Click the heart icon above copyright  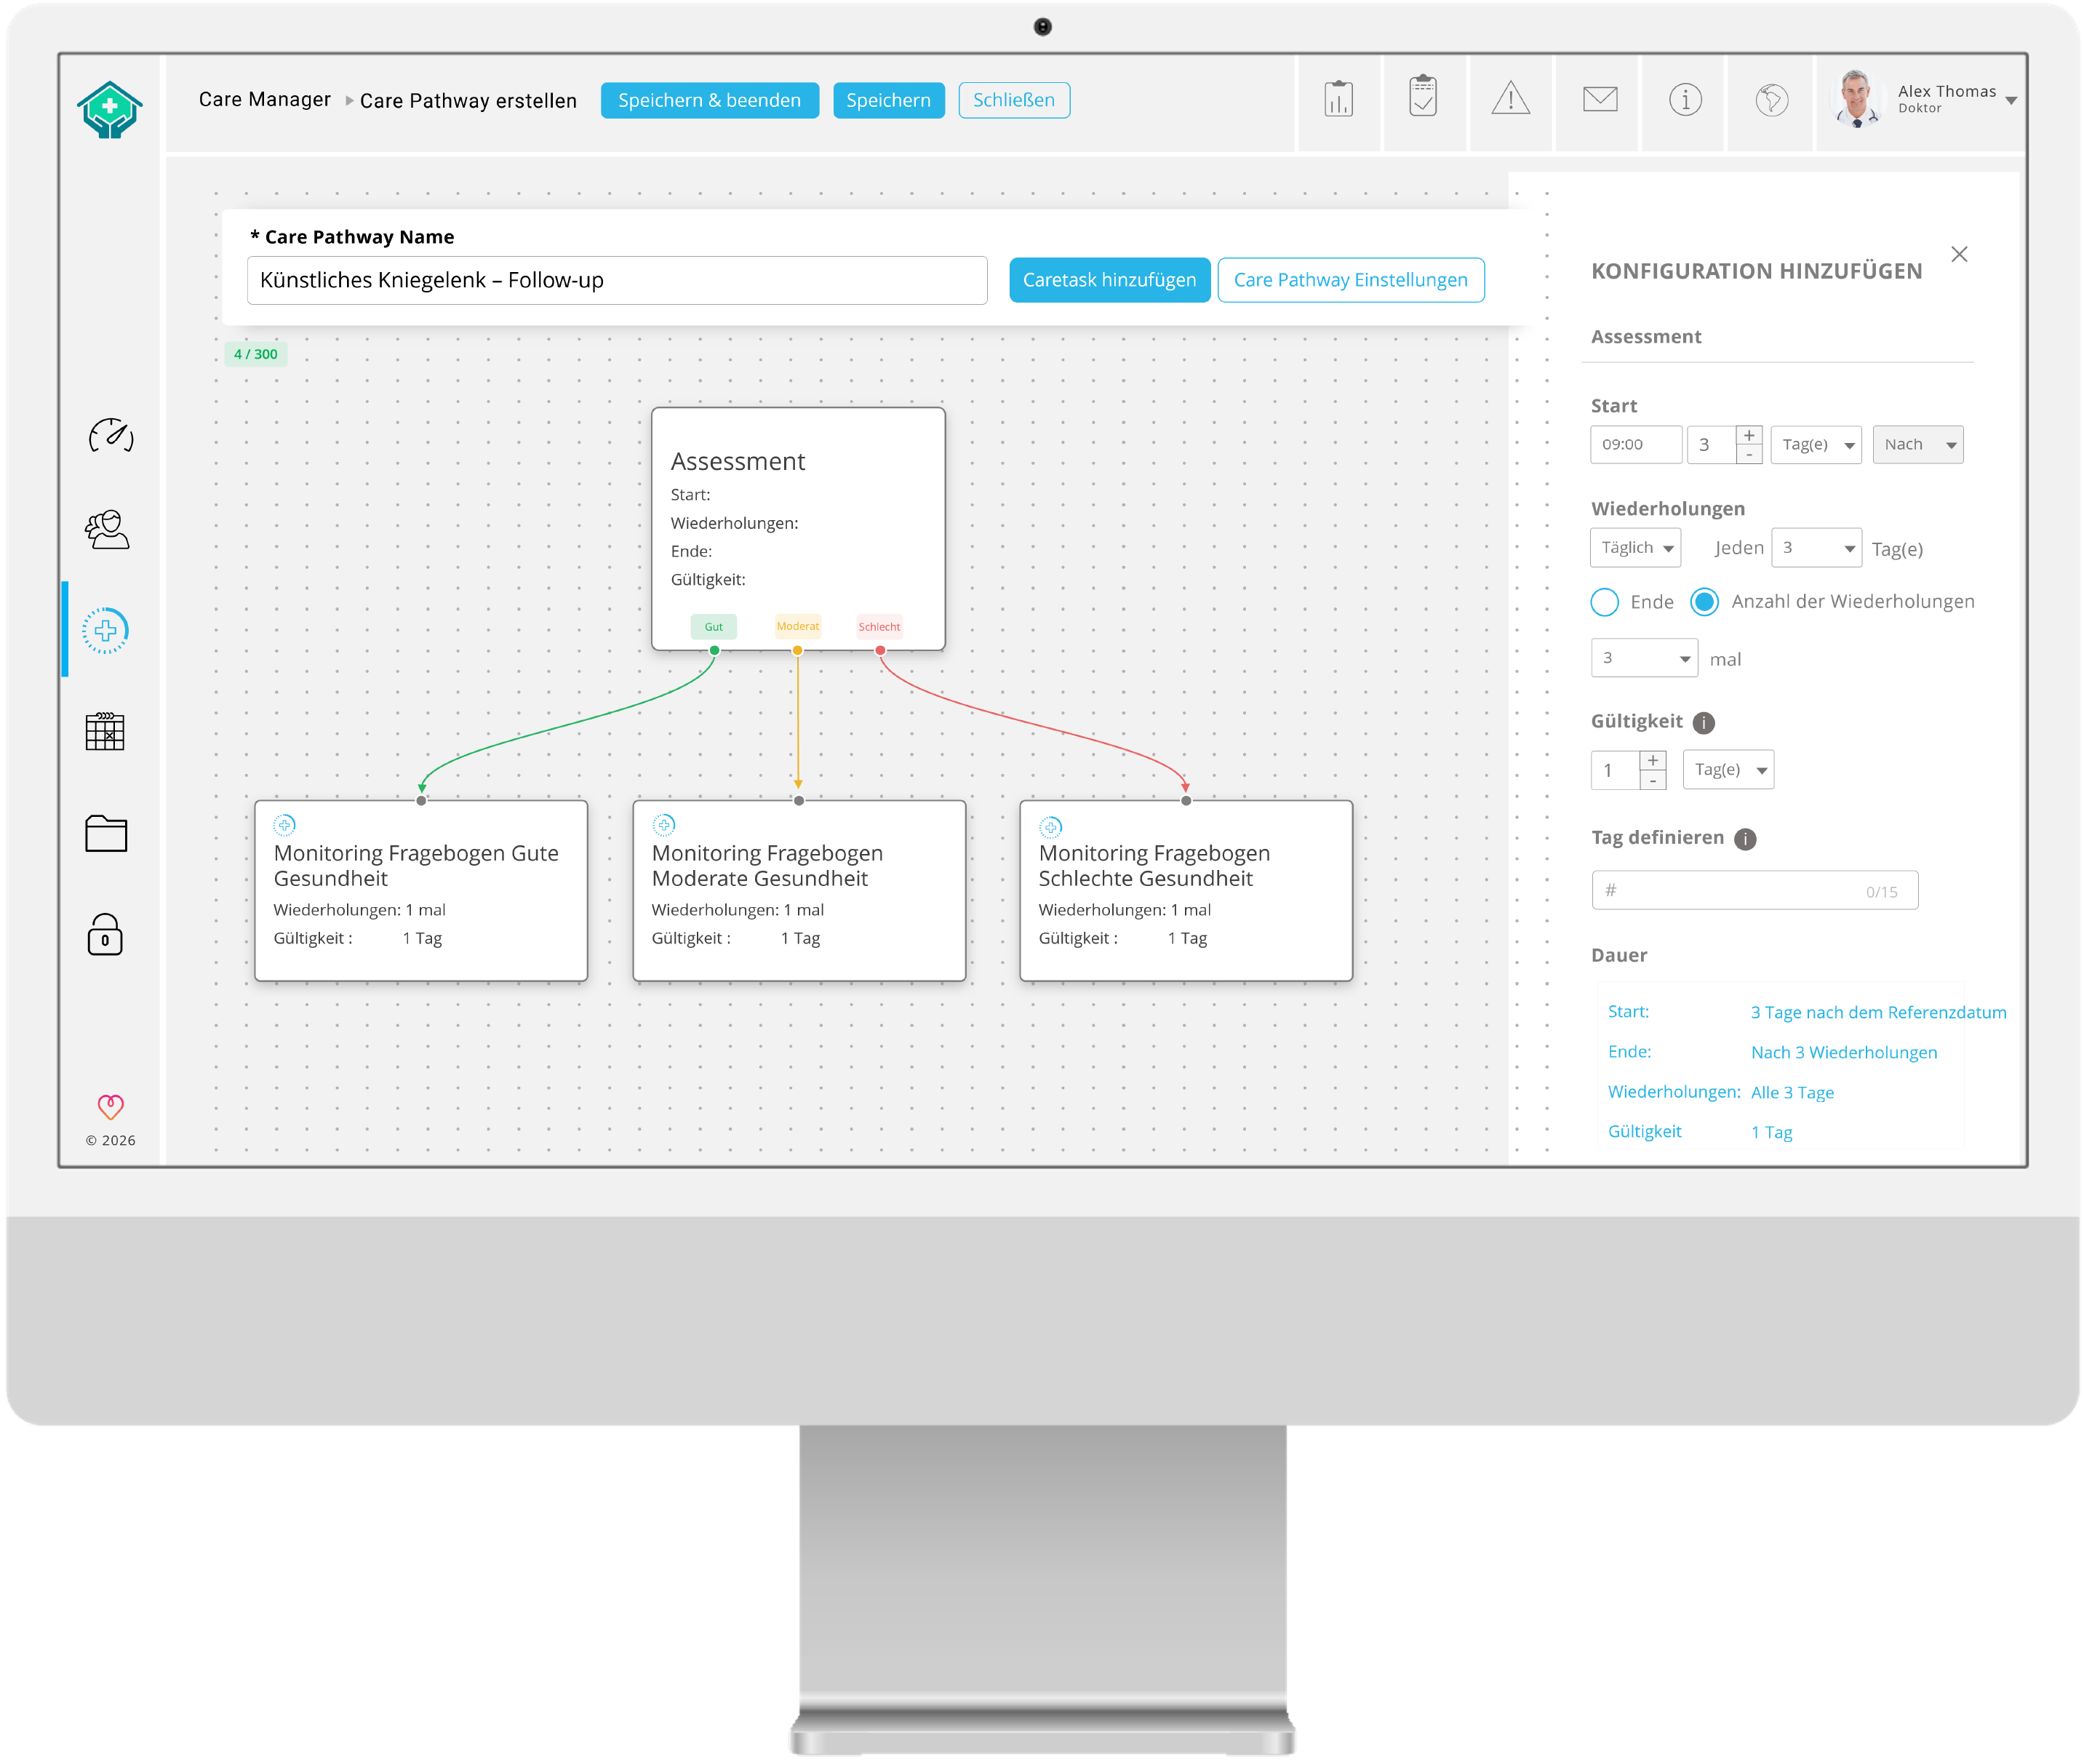coord(110,1106)
